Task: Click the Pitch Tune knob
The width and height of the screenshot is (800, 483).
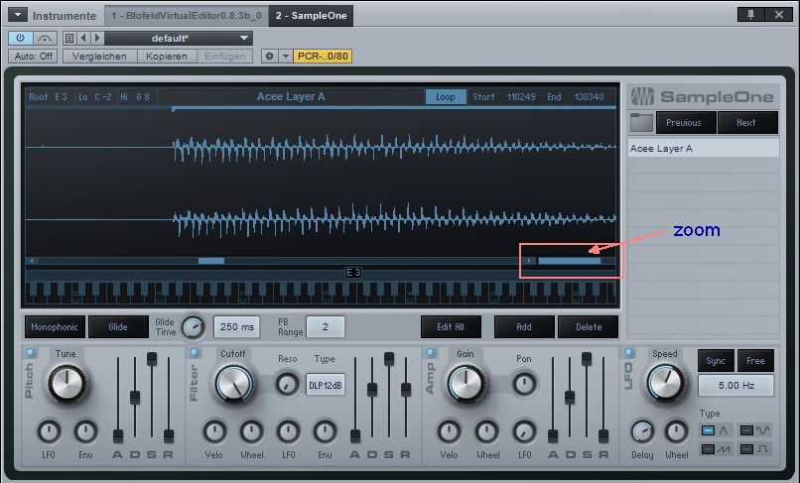Action: (x=67, y=383)
